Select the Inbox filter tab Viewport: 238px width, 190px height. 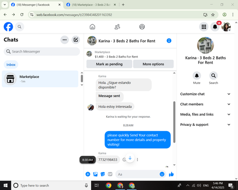pyautogui.click(x=11, y=65)
